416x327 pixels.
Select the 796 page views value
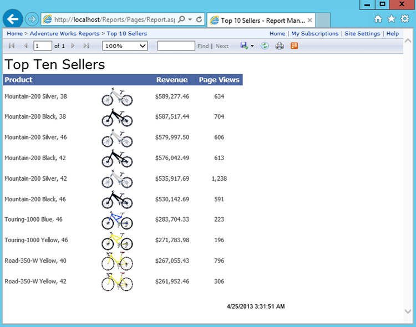pyautogui.click(x=219, y=260)
